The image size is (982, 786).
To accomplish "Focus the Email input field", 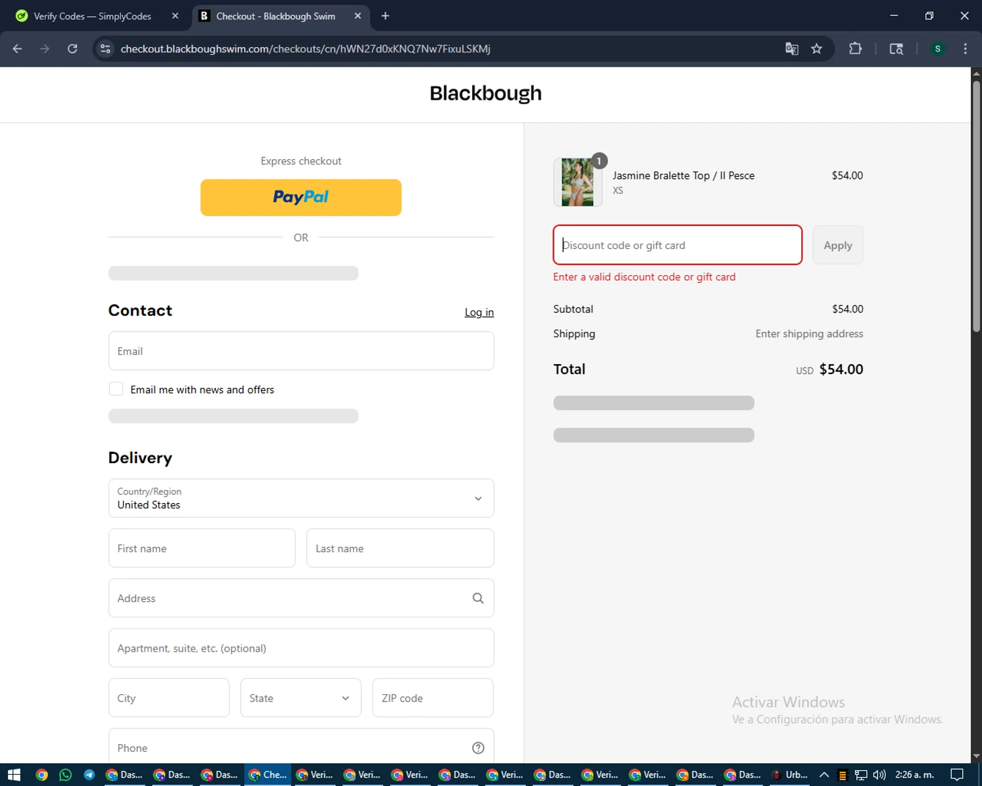I will [x=301, y=351].
